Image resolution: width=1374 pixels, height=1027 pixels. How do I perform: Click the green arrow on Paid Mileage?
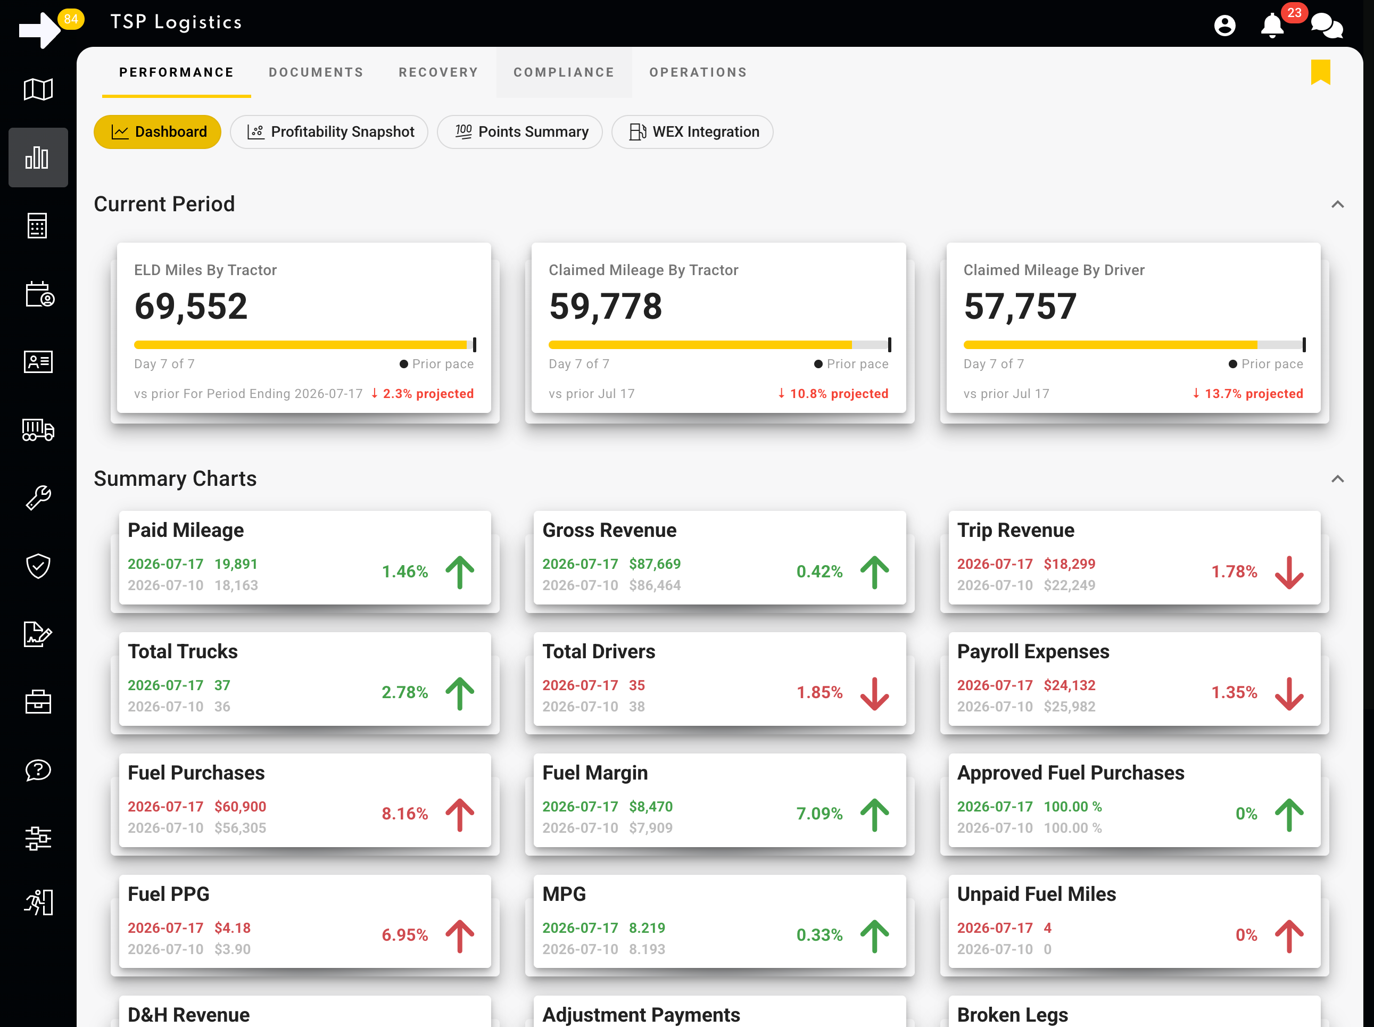(x=460, y=572)
